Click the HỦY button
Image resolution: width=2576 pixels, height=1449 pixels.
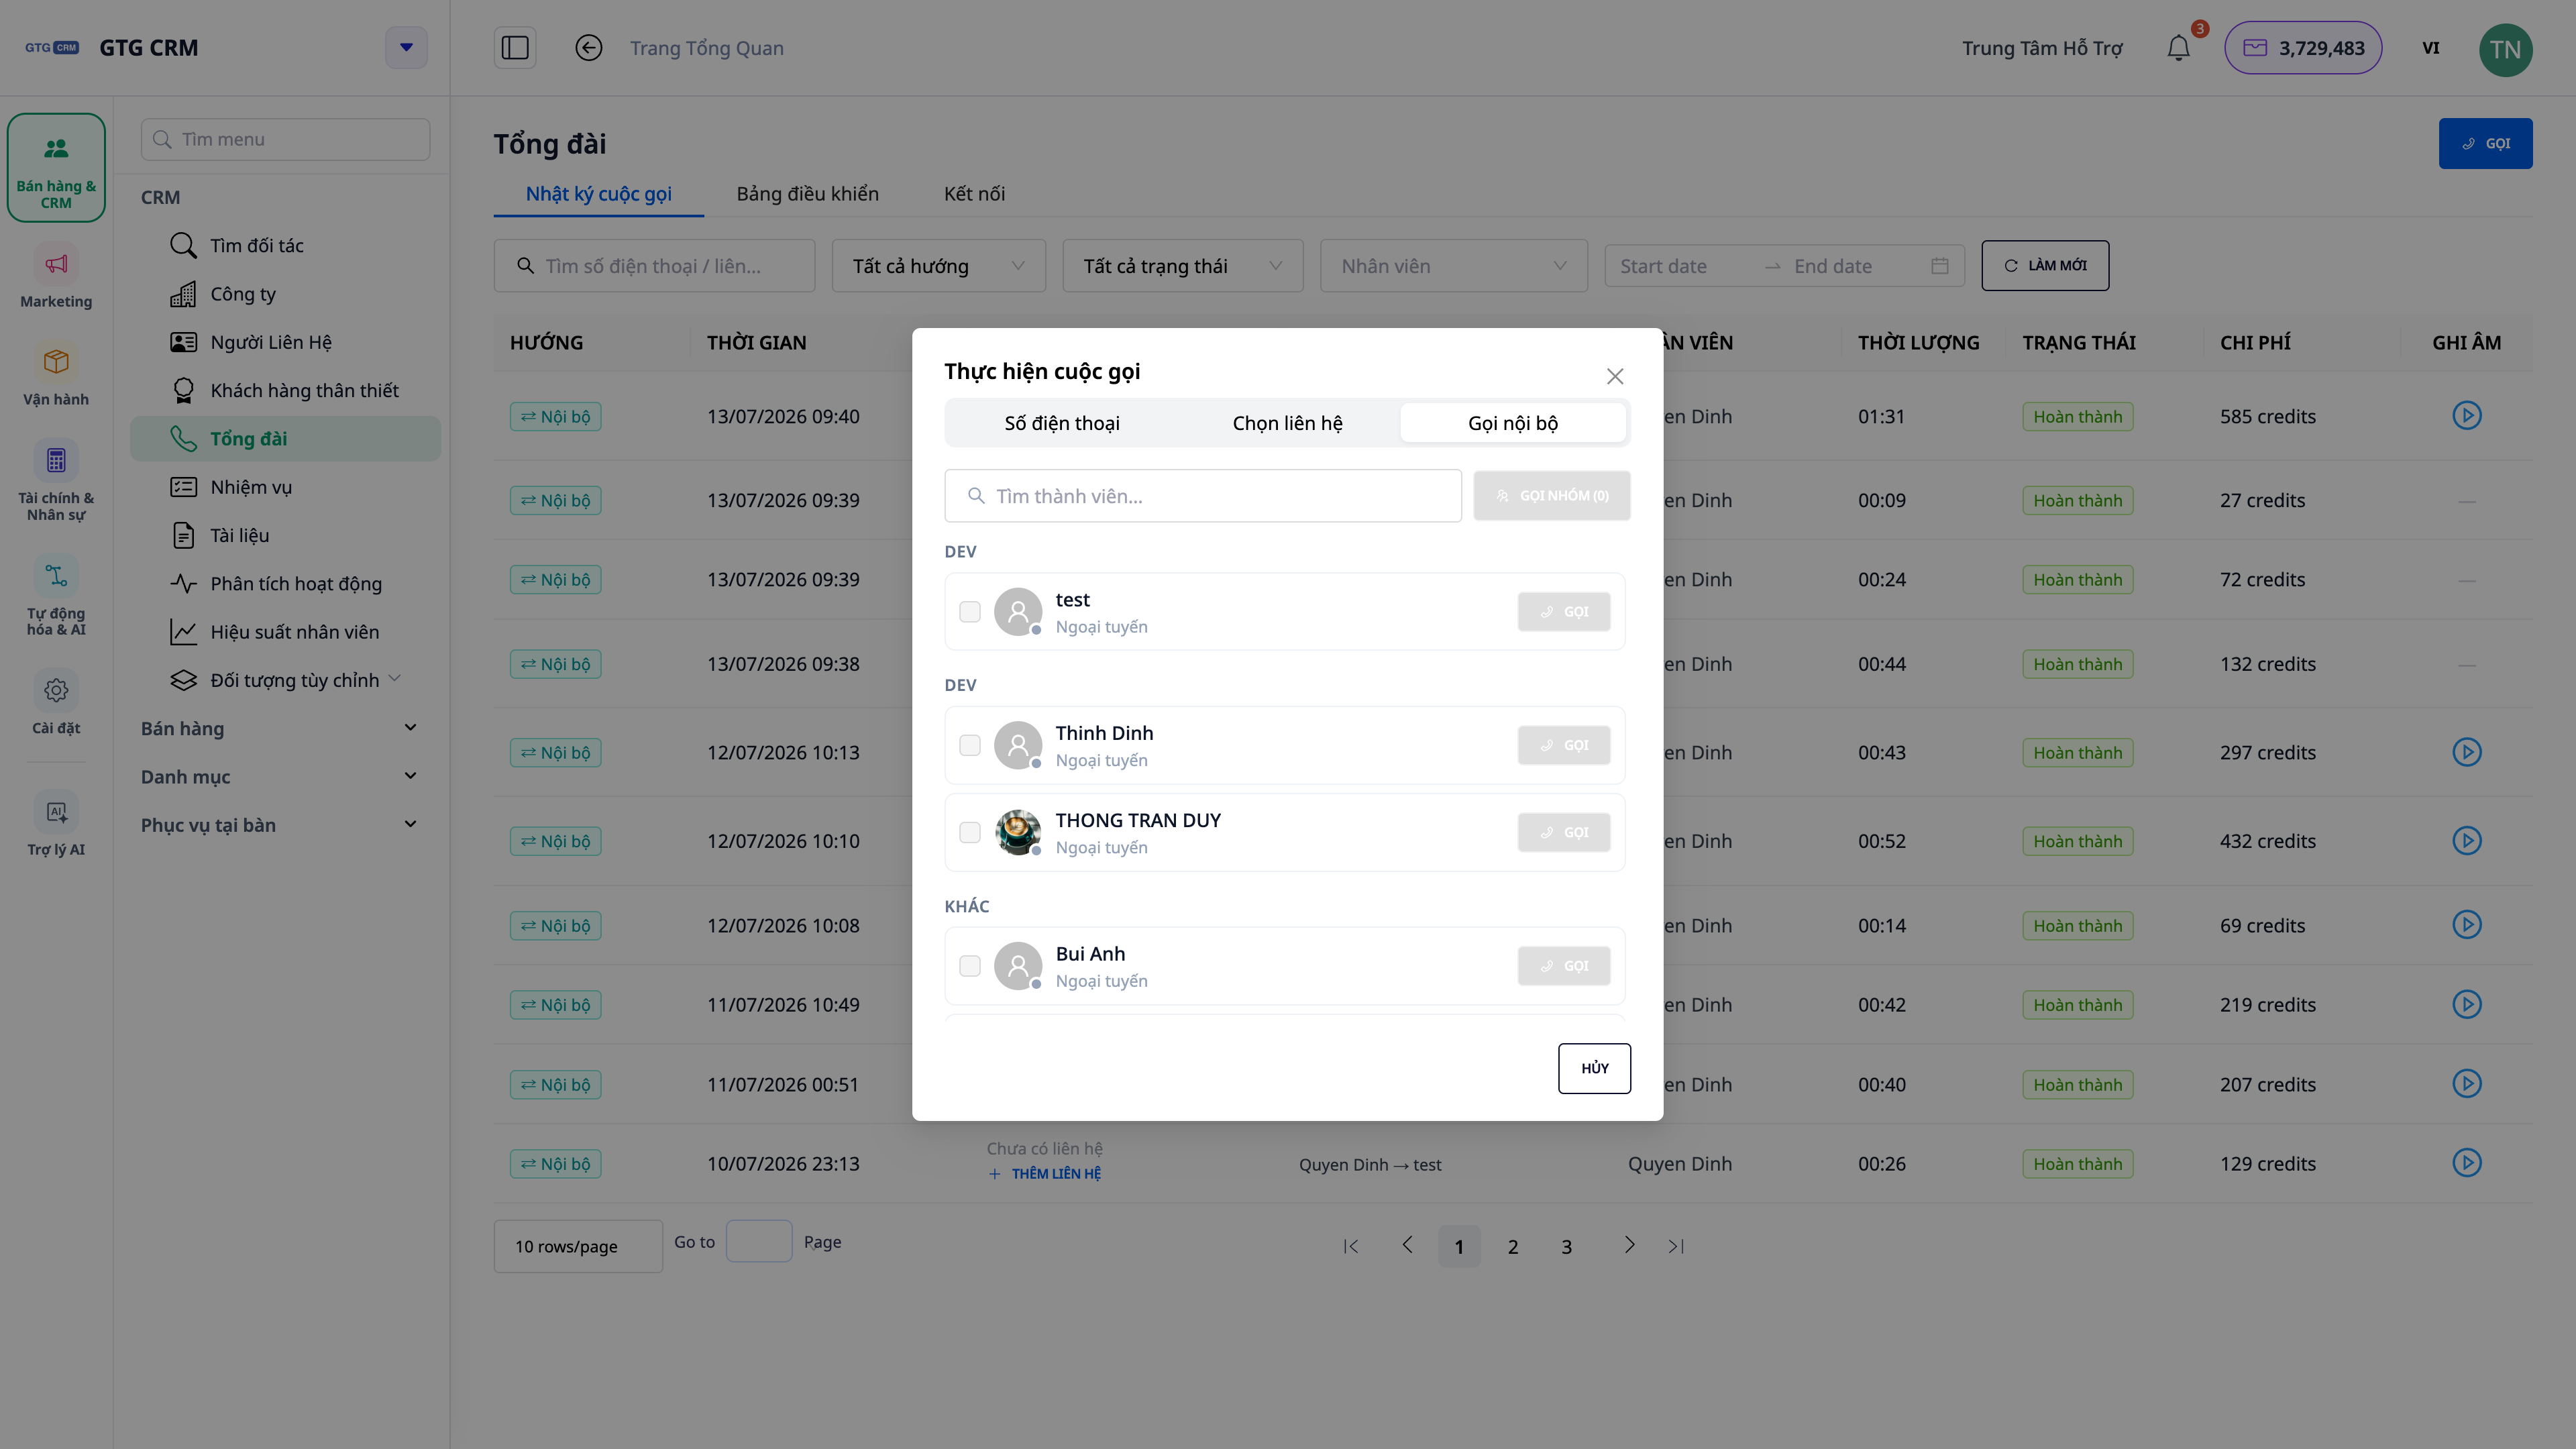[1594, 1069]
